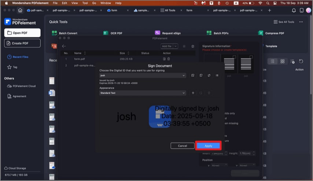Click the Open PDF button
313x181 pixels.
(22, 33)
